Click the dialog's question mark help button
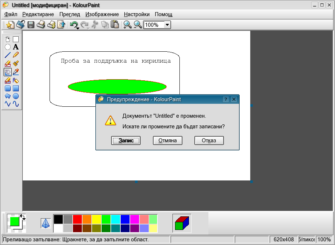Viewport: 335px width, 245px height. [226, 99]
